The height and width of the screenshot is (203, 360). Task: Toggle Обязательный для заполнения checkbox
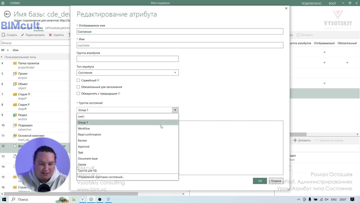point(78,87)
